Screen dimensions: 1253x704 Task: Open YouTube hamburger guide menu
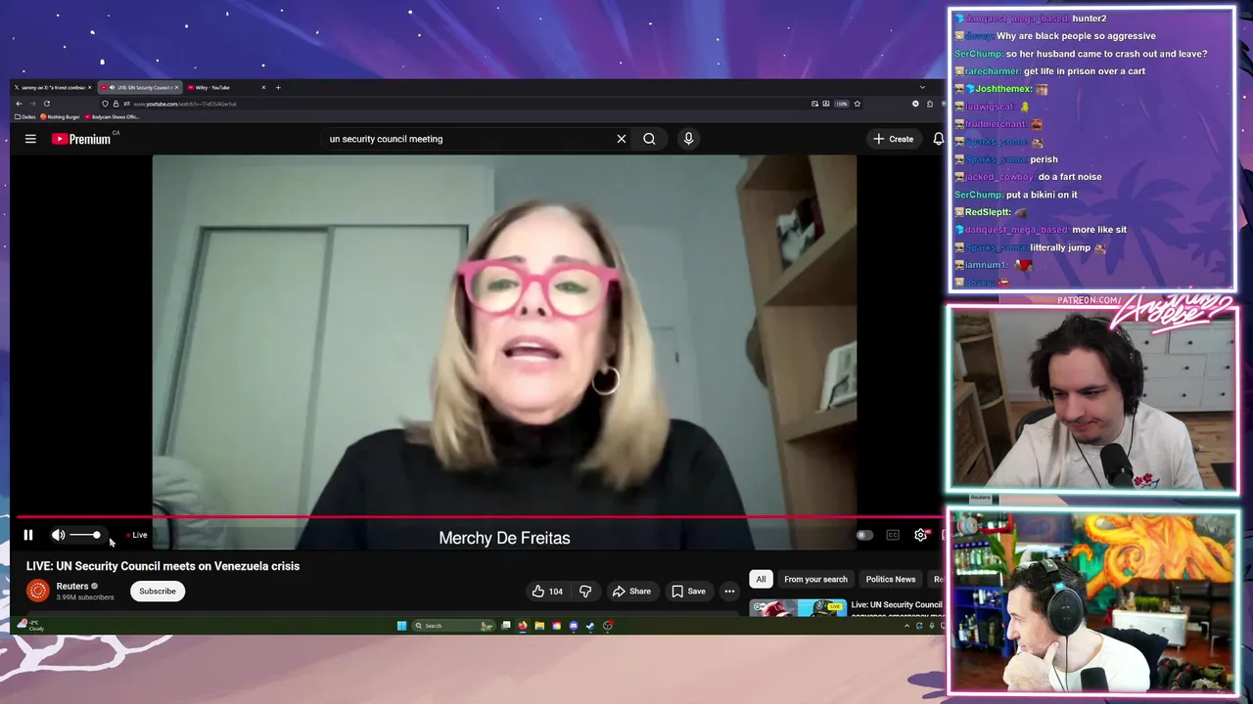30,139
